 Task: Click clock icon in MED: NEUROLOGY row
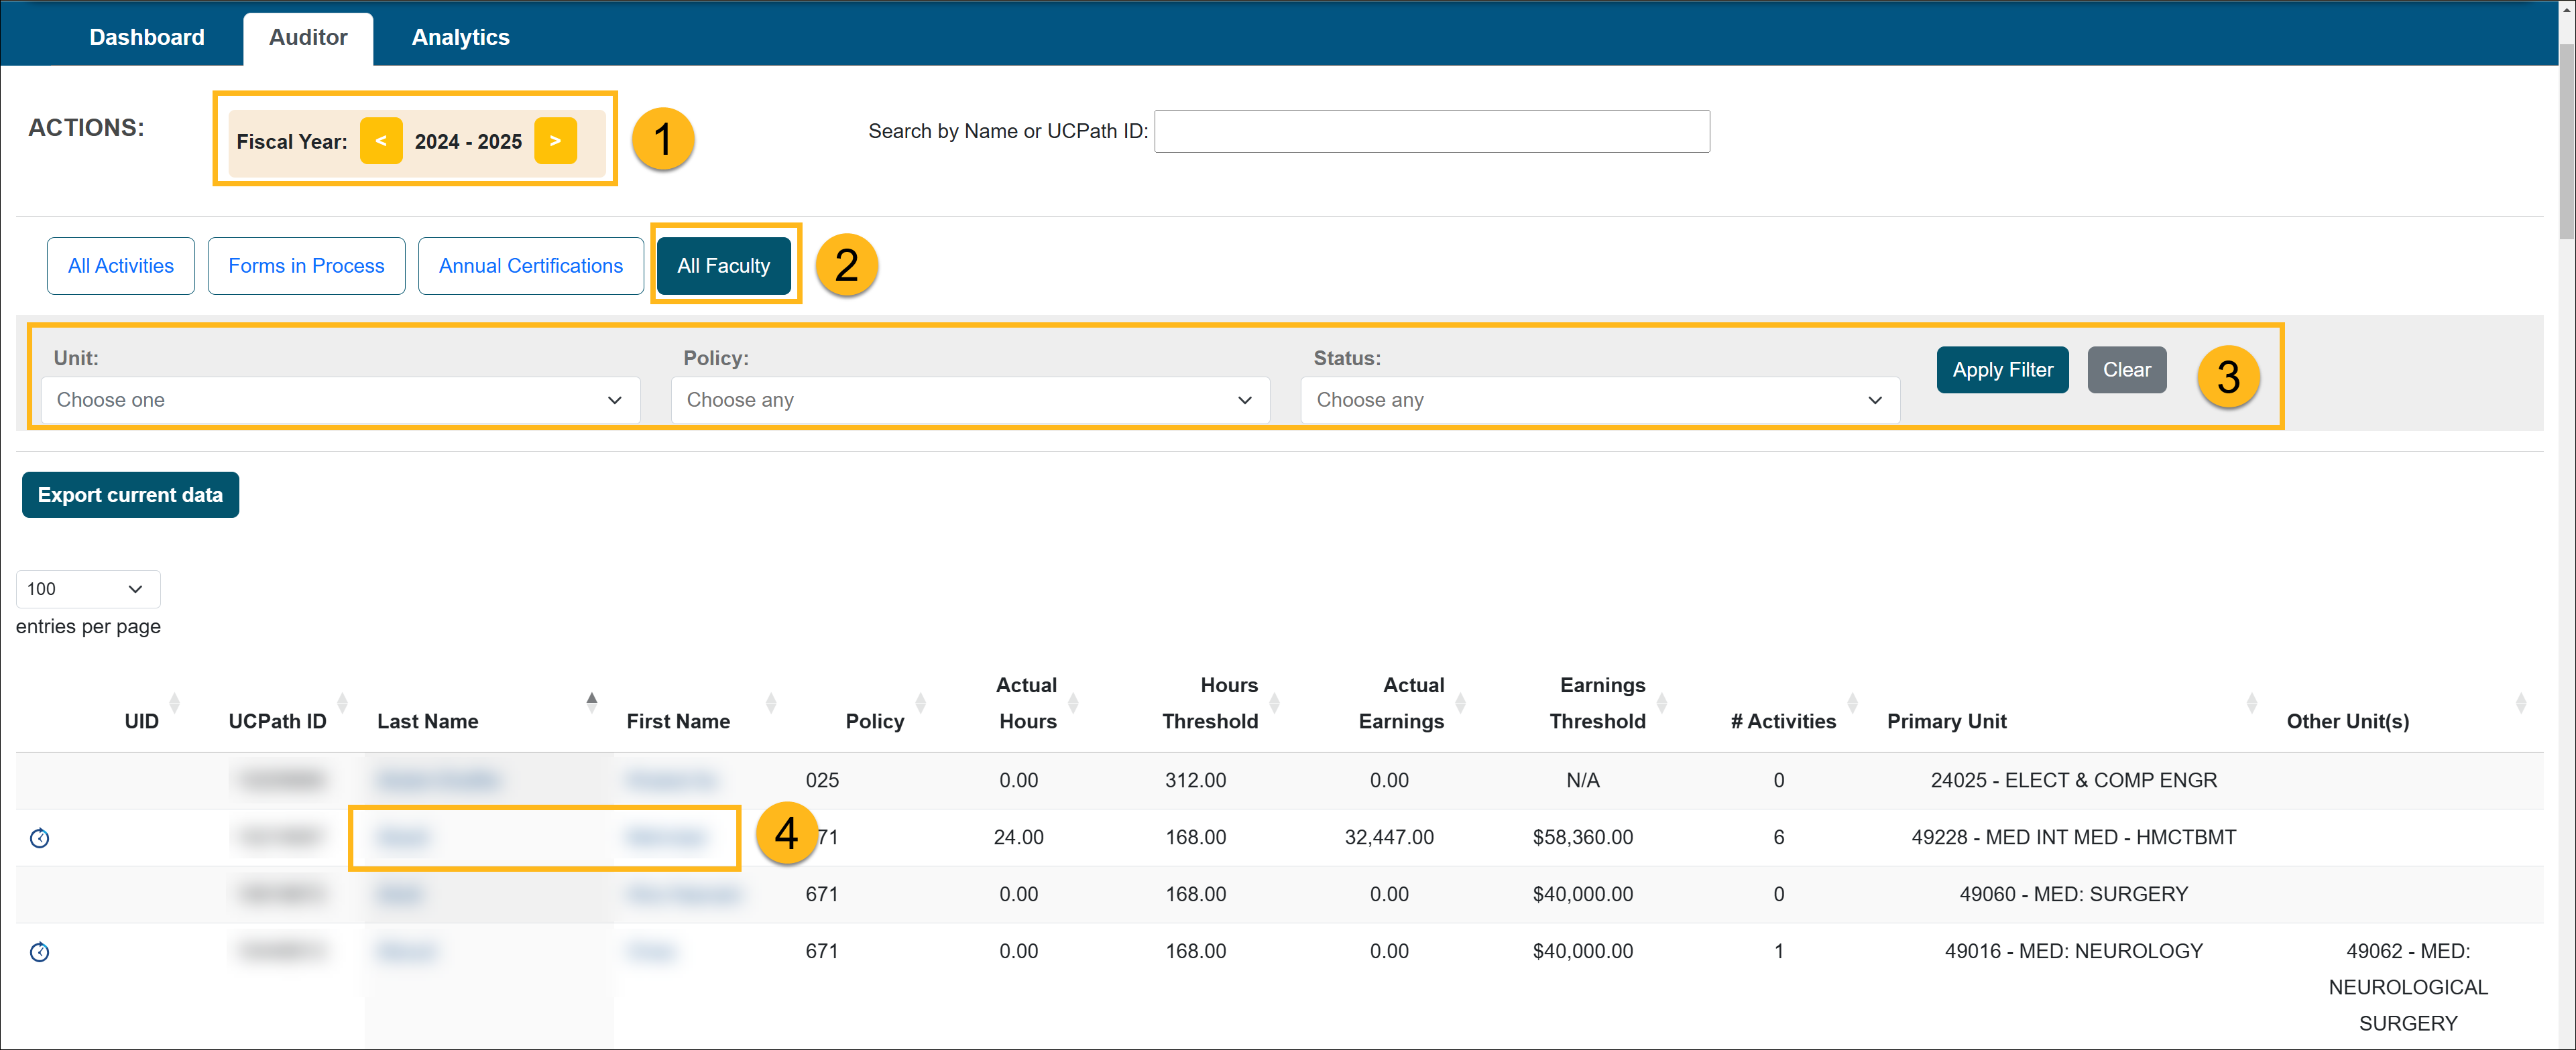pos(39,952)
